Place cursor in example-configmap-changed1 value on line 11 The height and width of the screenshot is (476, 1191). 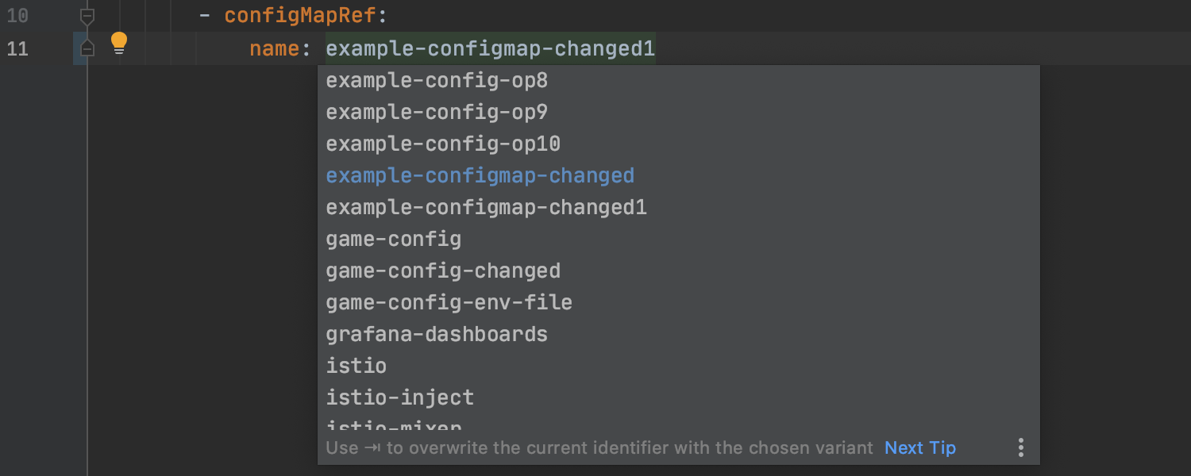(491, 48)
